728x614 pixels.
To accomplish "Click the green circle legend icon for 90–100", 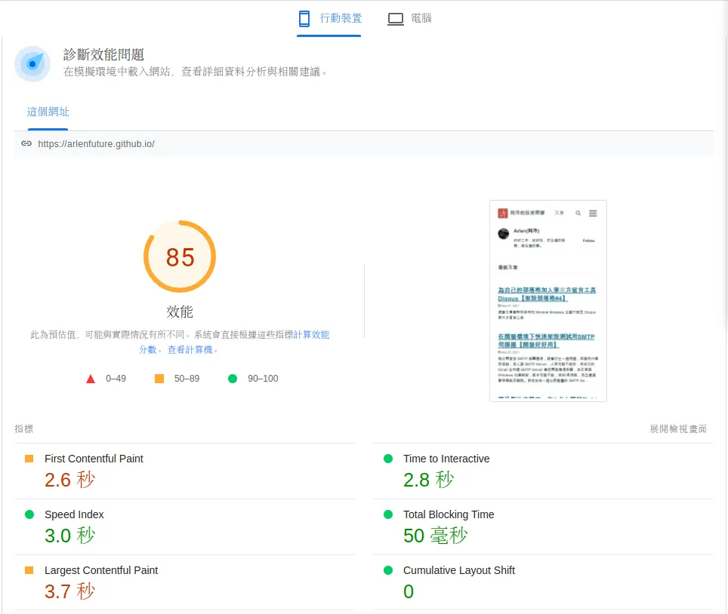I will [233, 378].
